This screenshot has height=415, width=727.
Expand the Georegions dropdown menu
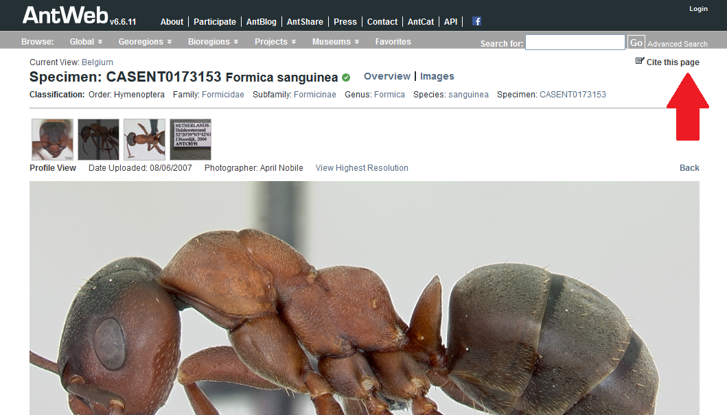point(146,42)
